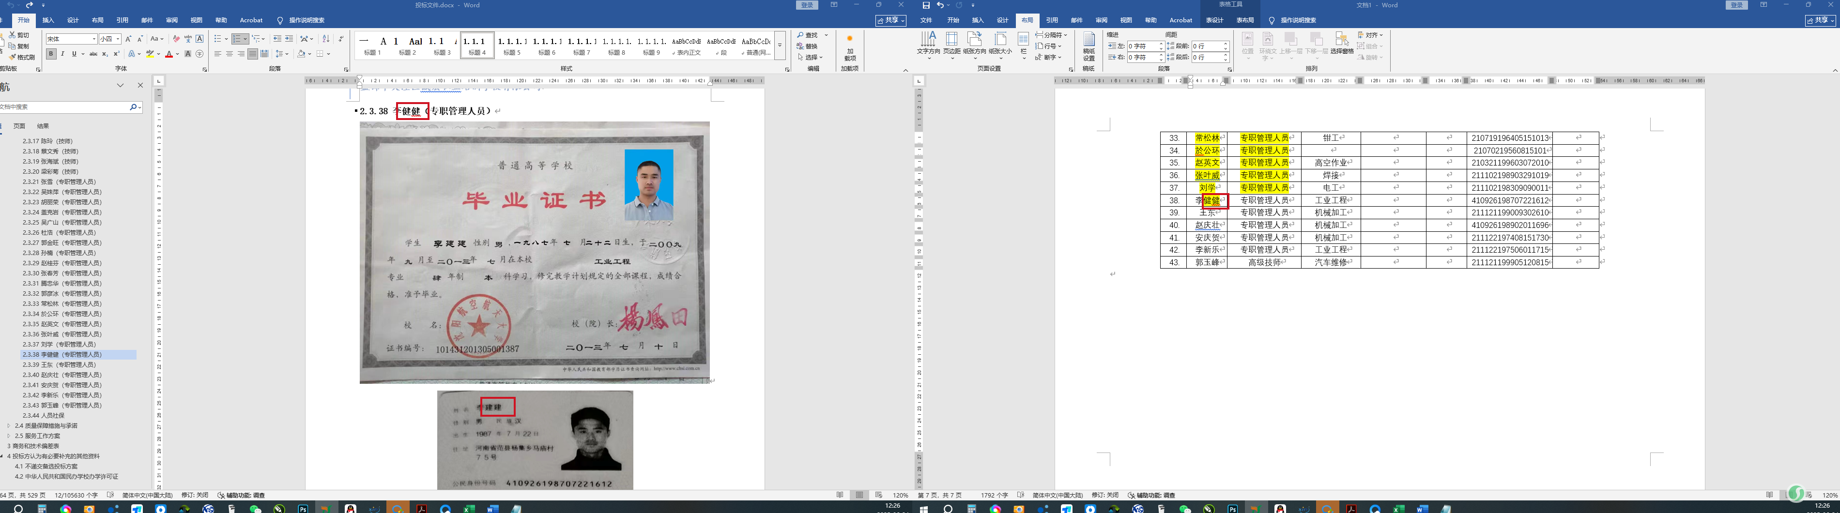The width and height of the screenshot is (1840, 513).
Task: Click the Cut (剪切) scissors icon
Action: [x=12, y=35]
